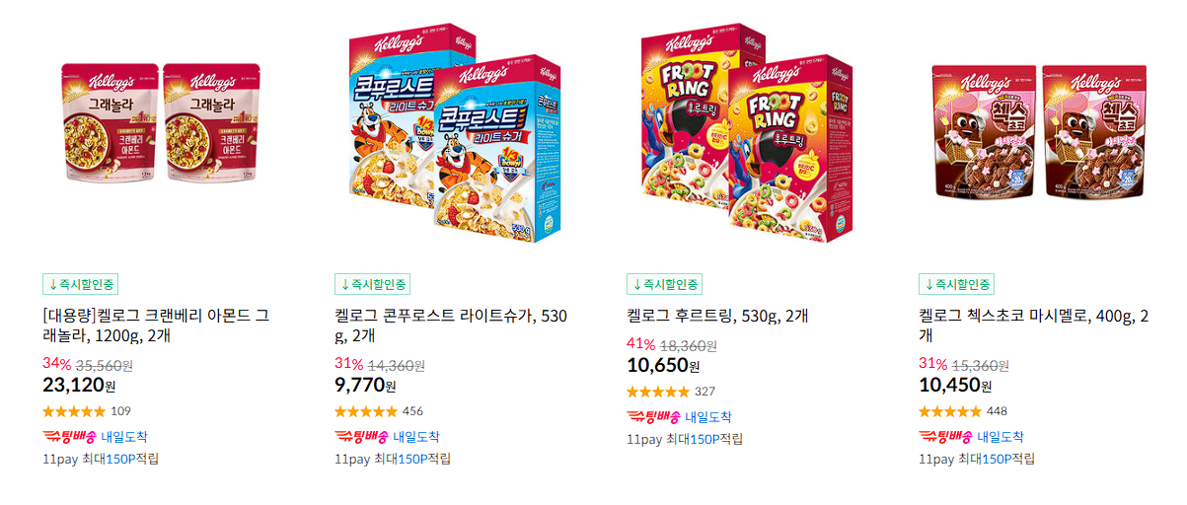Click 슈팅배송 badge under Froot Ring product
1187x505 pixels.
coord(653,417)
